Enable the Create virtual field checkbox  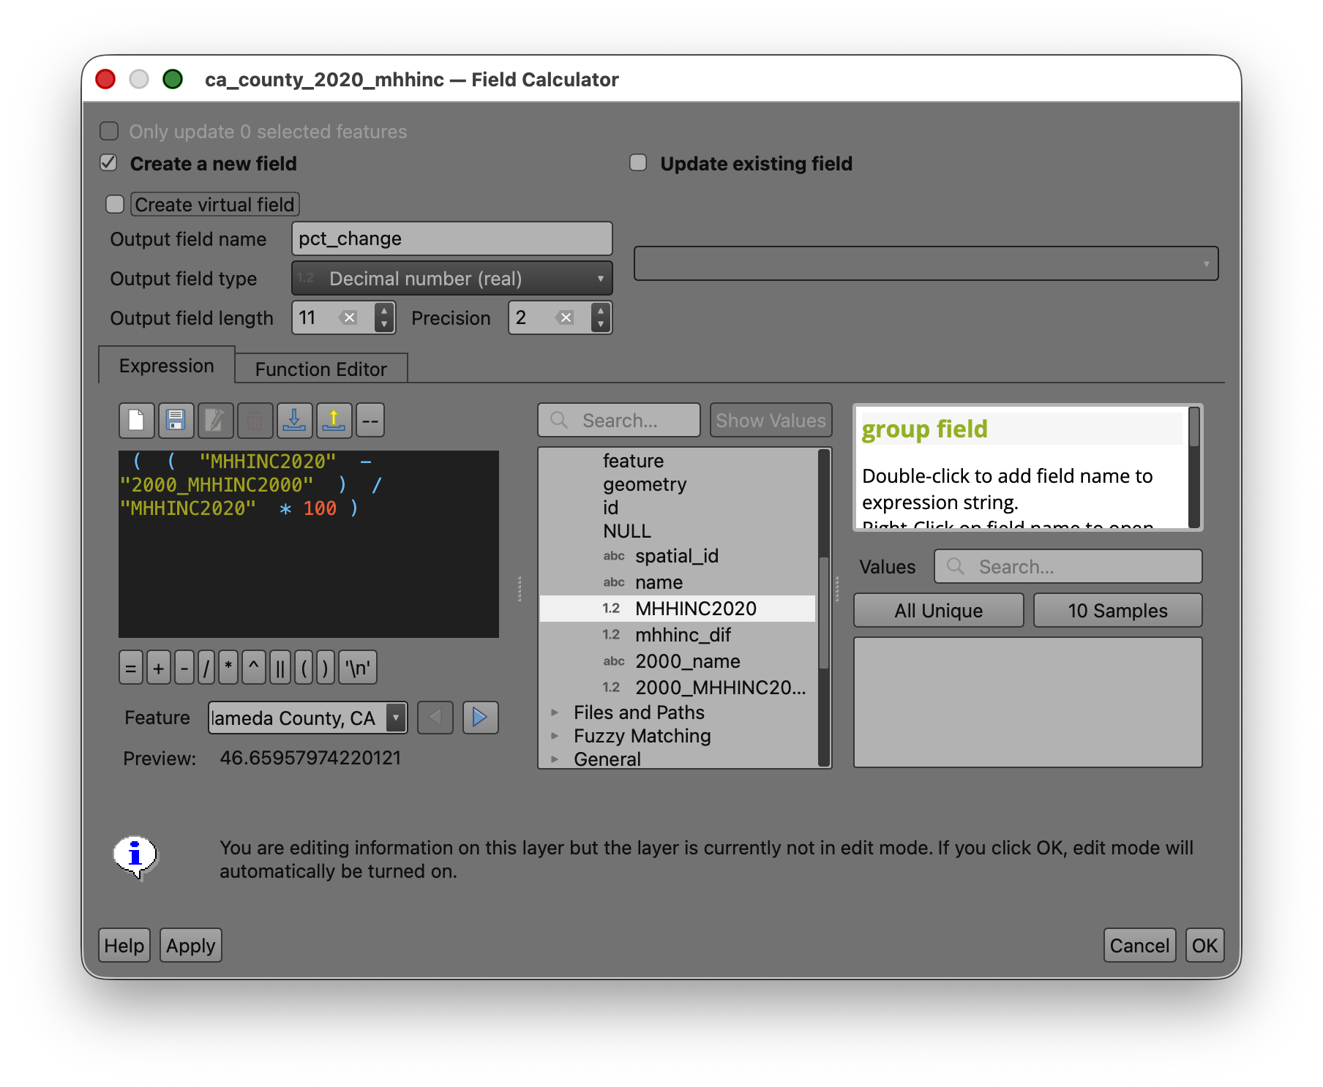(x=115, y=204)
